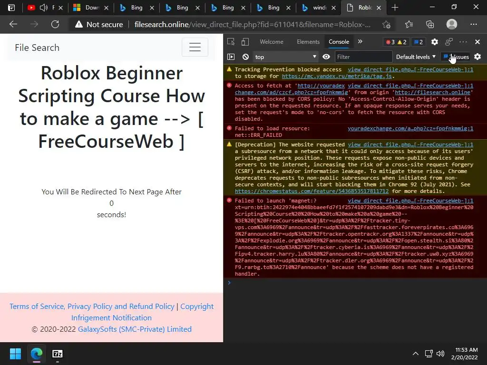This screenshot has height=365, width=487.
Task: Click the console Filter input field
Action: [363, 57]
